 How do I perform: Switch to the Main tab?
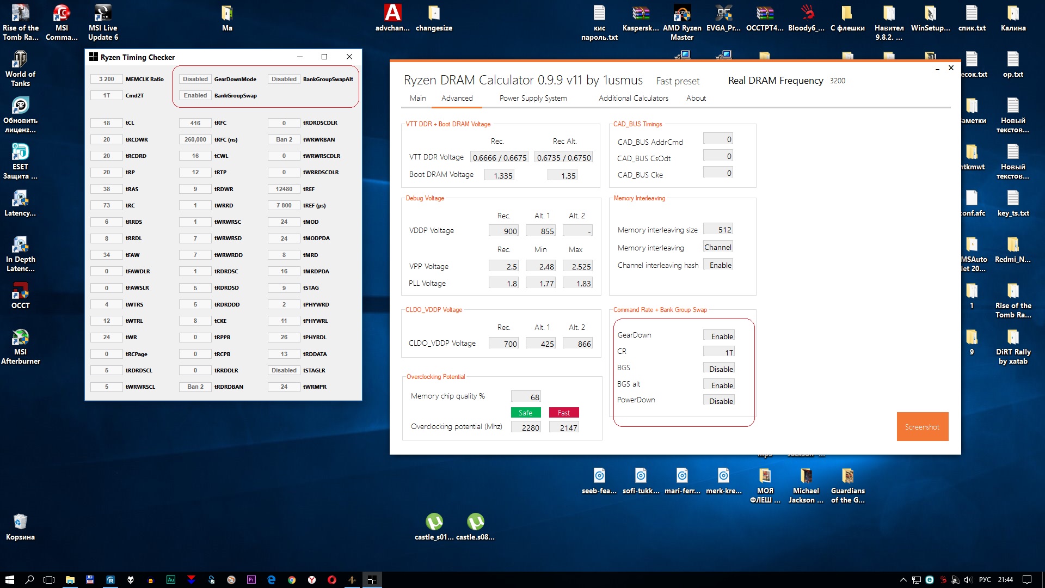click(x=417, y=98)
